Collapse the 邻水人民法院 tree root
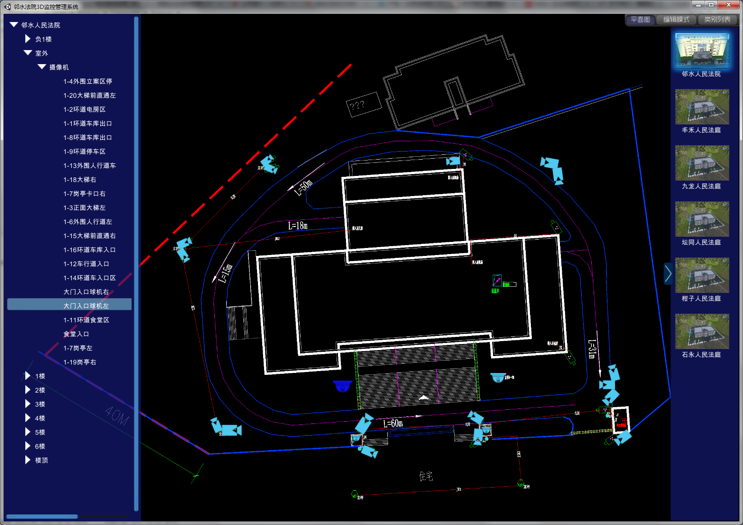This screenshot has height=525, width=743. 14,25
